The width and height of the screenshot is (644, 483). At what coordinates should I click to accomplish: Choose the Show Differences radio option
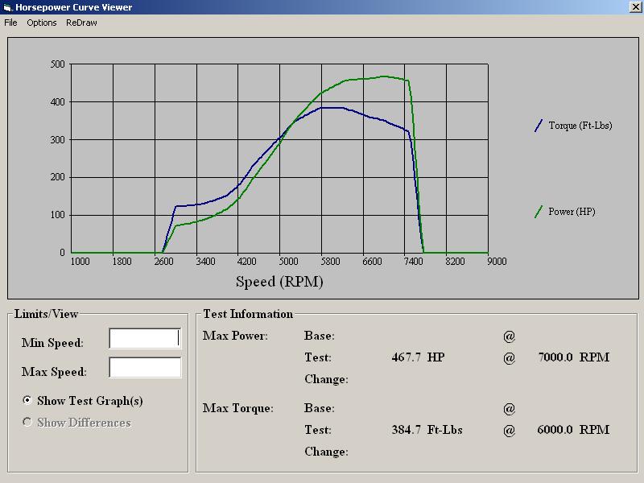(x=28, y=423)
